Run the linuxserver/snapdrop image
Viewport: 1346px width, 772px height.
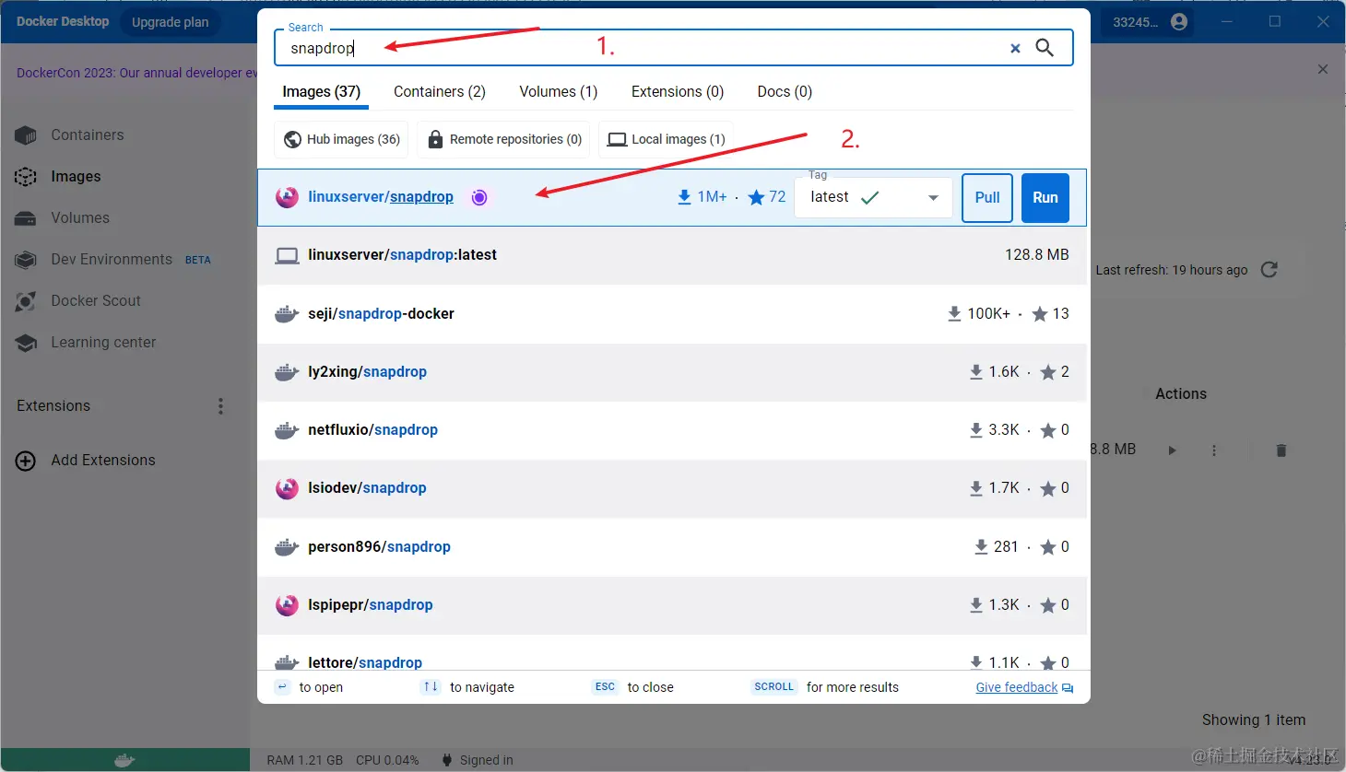coord(1045,198)
